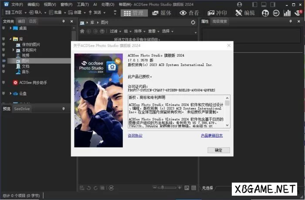This screenshot has width=305, height=200.
Task: Open the 排序 sort dropdown
Action: [139, 31]
